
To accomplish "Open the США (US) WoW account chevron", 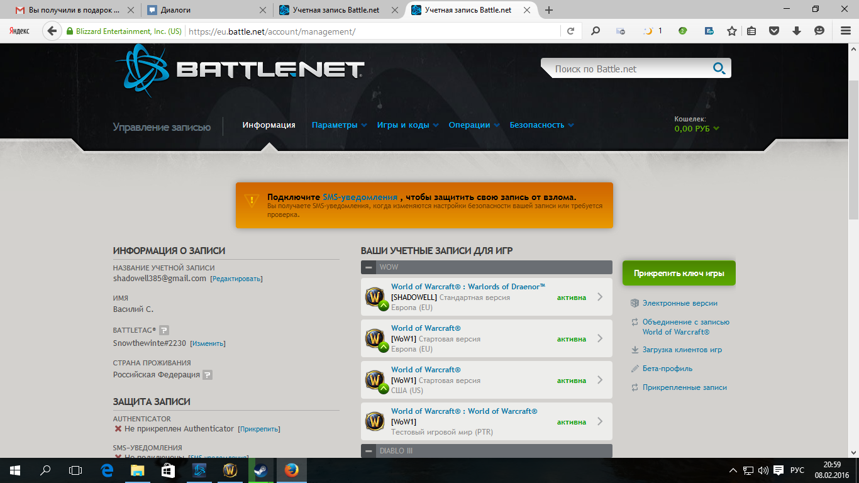I will click(x=600, y=380).
